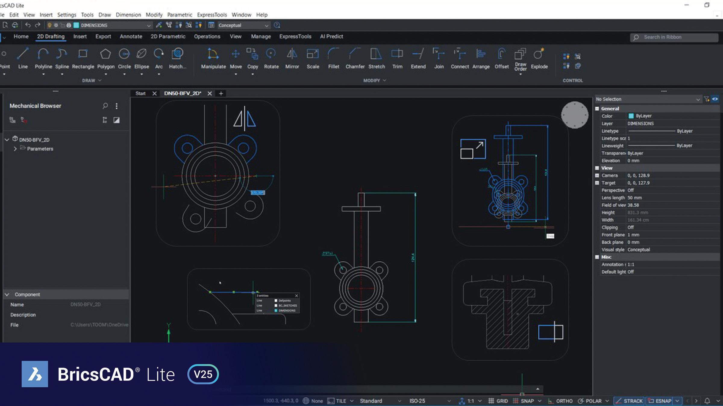Screen dimensions: 723x406
Task: Open the Parametric menu
Action: pyautogui.click(x=180, y=15)
